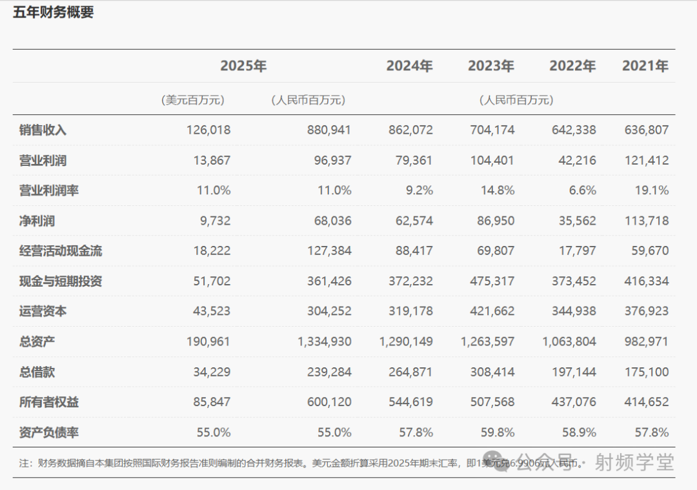The width and height of the screenshot is (697, 490).
Task: Select the total assets value 1,334,930
Action: pyautogui.click(x=325, y=342)
